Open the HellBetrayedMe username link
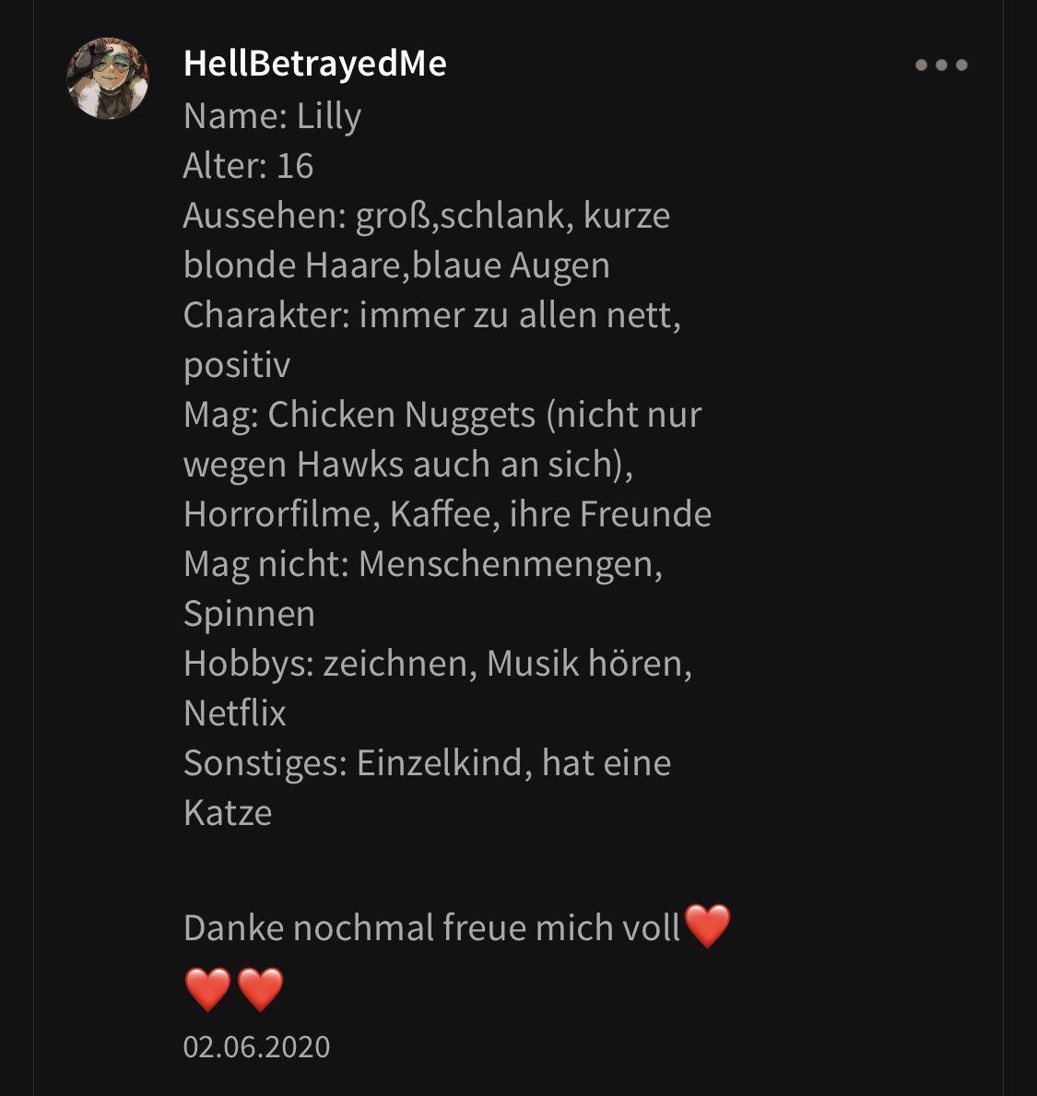1037x1096 pixels. coord(314,64)
